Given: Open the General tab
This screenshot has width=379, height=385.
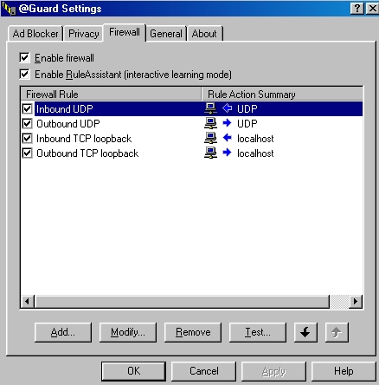Looking at the screenshot, I should click(x=166, y=34).
